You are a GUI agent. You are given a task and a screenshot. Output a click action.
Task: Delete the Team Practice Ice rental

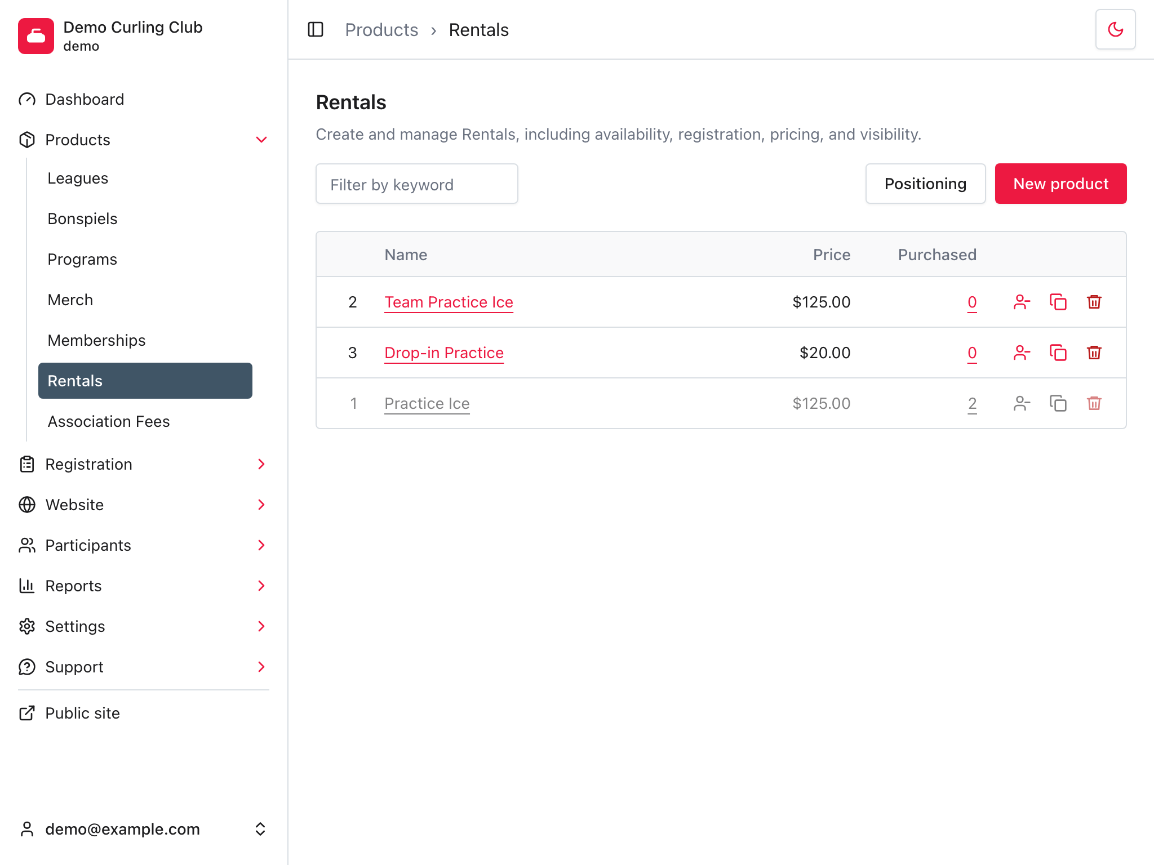[1094, 302]
